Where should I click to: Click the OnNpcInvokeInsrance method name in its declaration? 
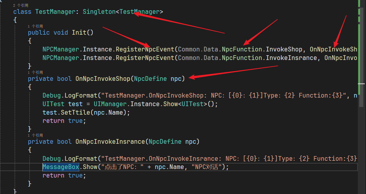[110, 142]
